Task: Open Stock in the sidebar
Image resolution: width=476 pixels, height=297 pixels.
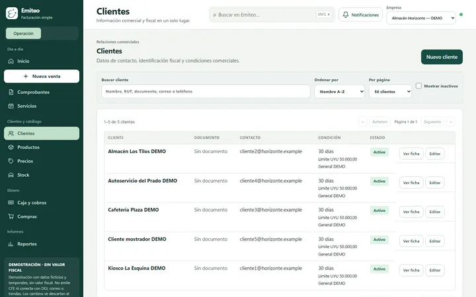Action: tap(42, 175)
